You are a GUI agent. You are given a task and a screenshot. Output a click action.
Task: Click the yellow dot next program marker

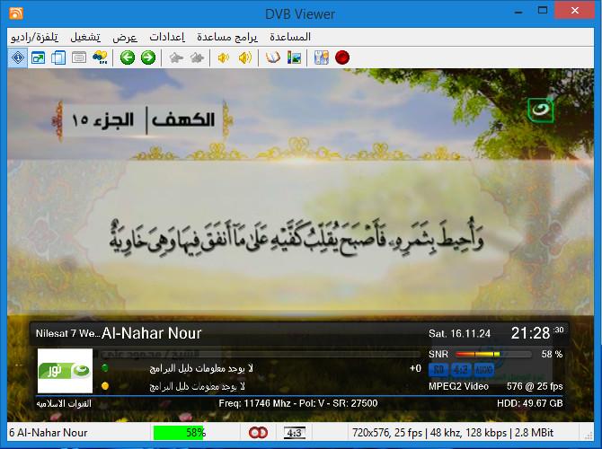[x=105, y=386]
